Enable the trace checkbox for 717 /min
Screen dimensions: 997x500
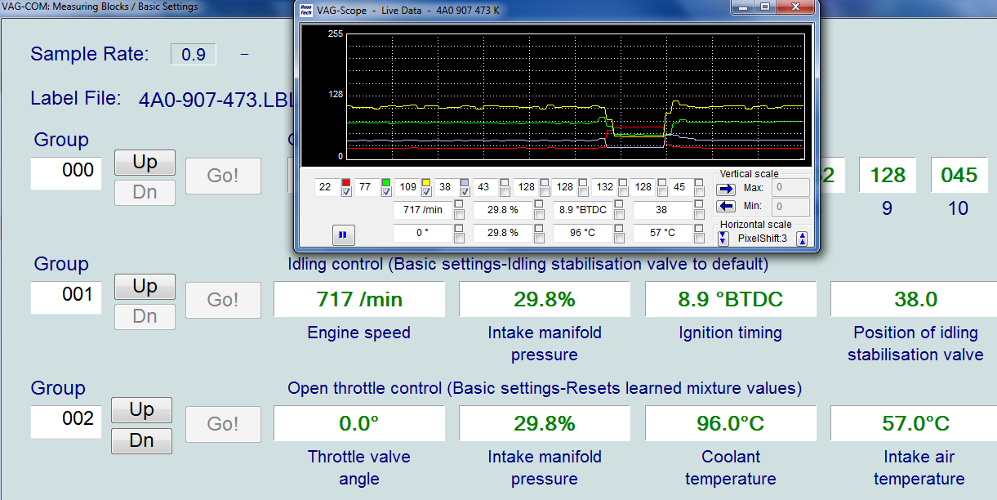(459, 214)
